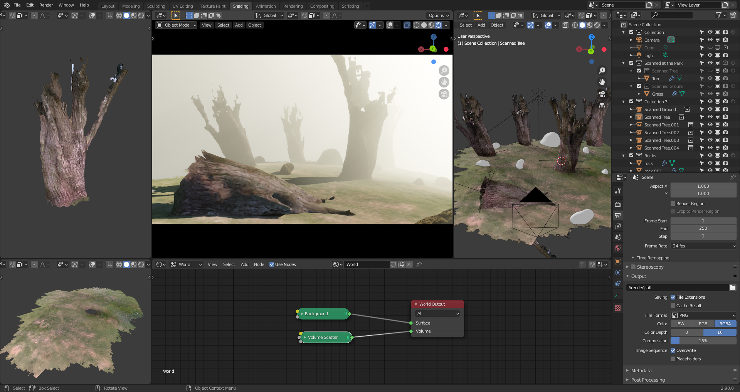The height and width of the screenshot is (392, 740).
Task: Open the File Format PNG dropdown
Action: click(x=703, y=315)
